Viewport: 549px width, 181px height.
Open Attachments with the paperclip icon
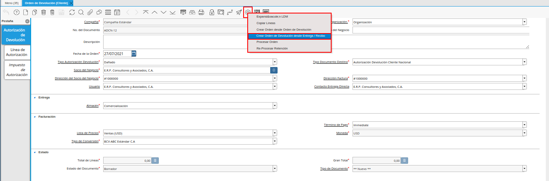(90, 12)
